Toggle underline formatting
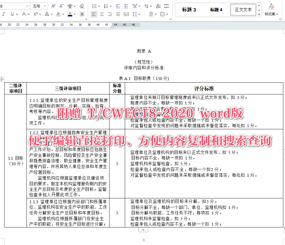 coord(12,14)
